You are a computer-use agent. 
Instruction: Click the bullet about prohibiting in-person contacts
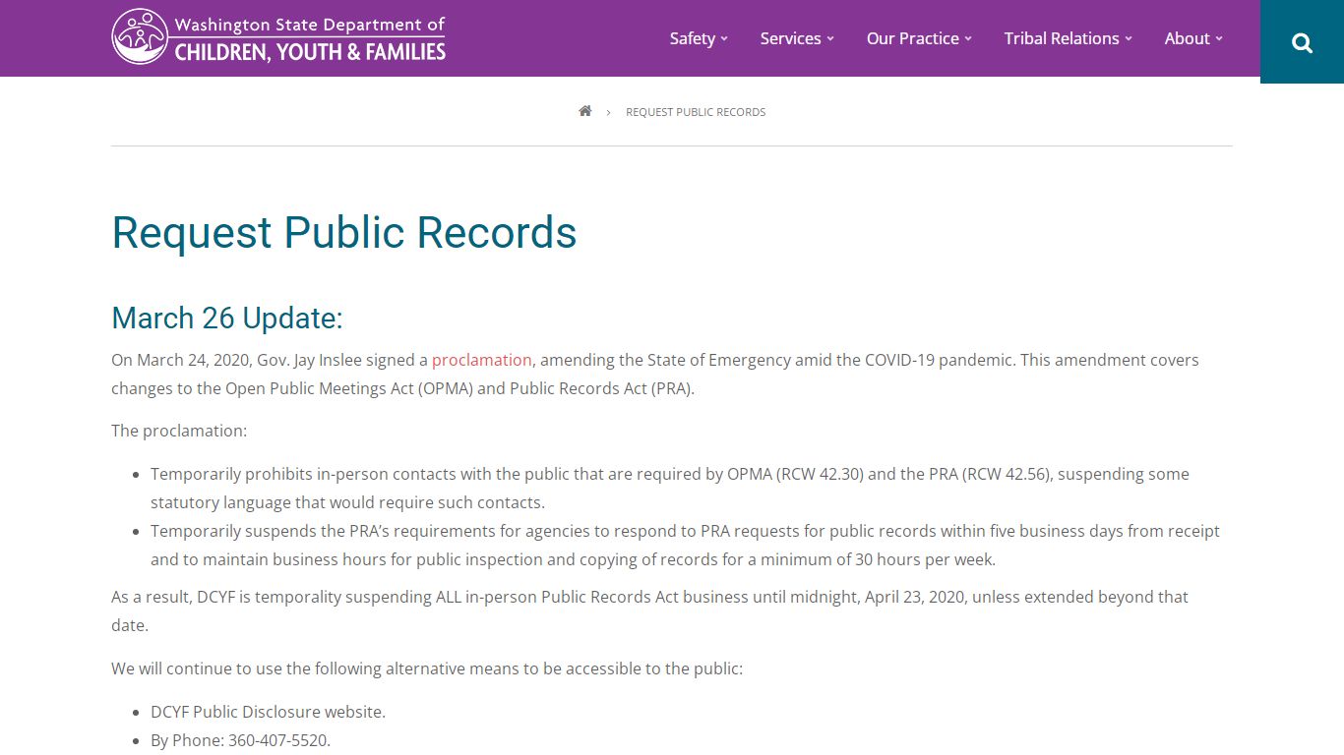[670, 488]
